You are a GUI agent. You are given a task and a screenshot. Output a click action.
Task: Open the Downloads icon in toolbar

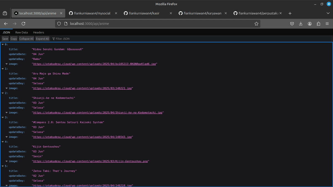click(301, 24)
